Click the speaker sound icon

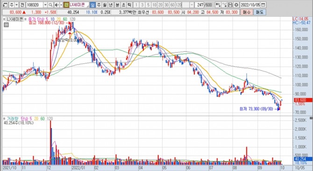(57, 5)
